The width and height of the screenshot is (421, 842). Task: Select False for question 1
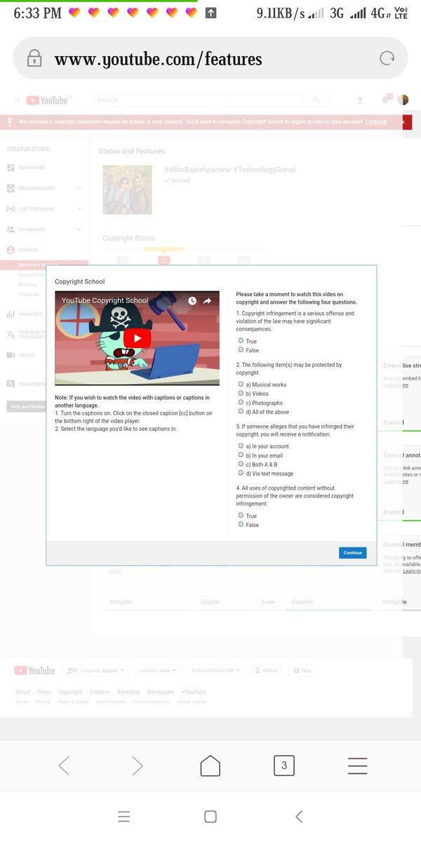pos(241,349)
